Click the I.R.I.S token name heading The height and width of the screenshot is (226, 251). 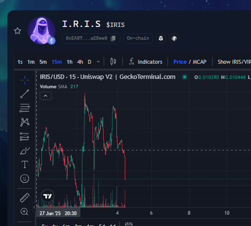[x=82, y=24]
